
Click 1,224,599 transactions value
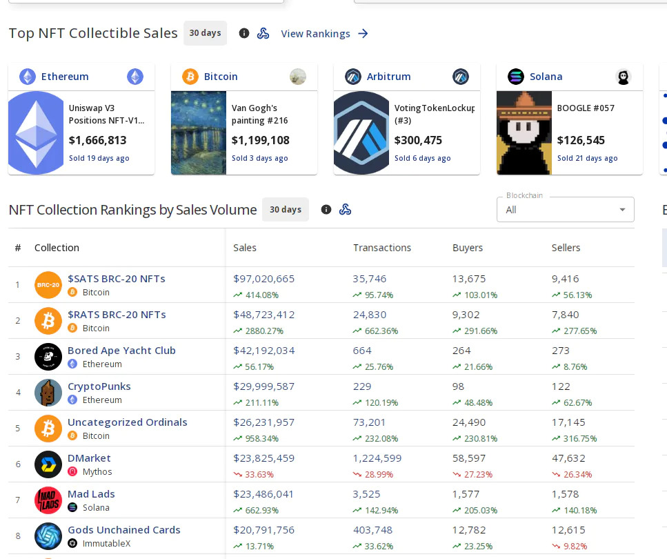click(377, 458)
